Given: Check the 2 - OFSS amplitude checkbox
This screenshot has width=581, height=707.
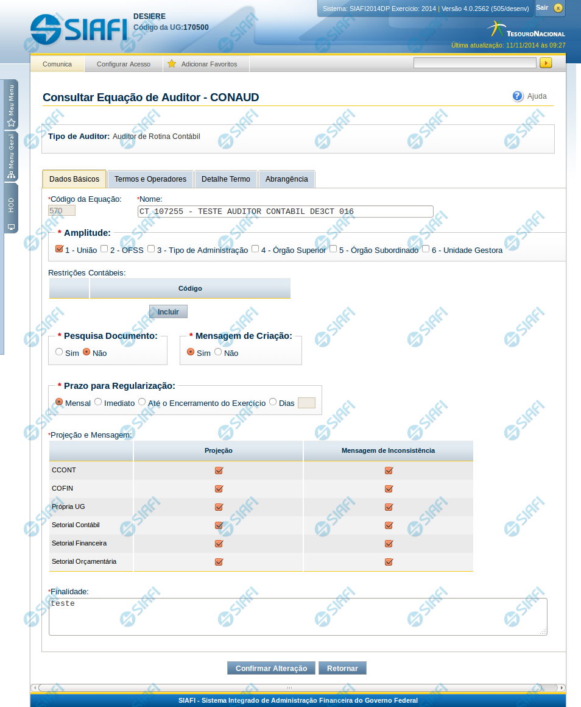Looking at the screenshot, I should click(104, 249).
